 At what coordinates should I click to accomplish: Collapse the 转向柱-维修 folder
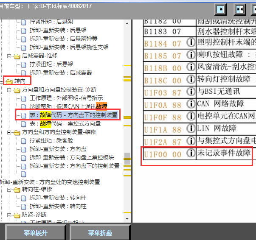point(9,190)
